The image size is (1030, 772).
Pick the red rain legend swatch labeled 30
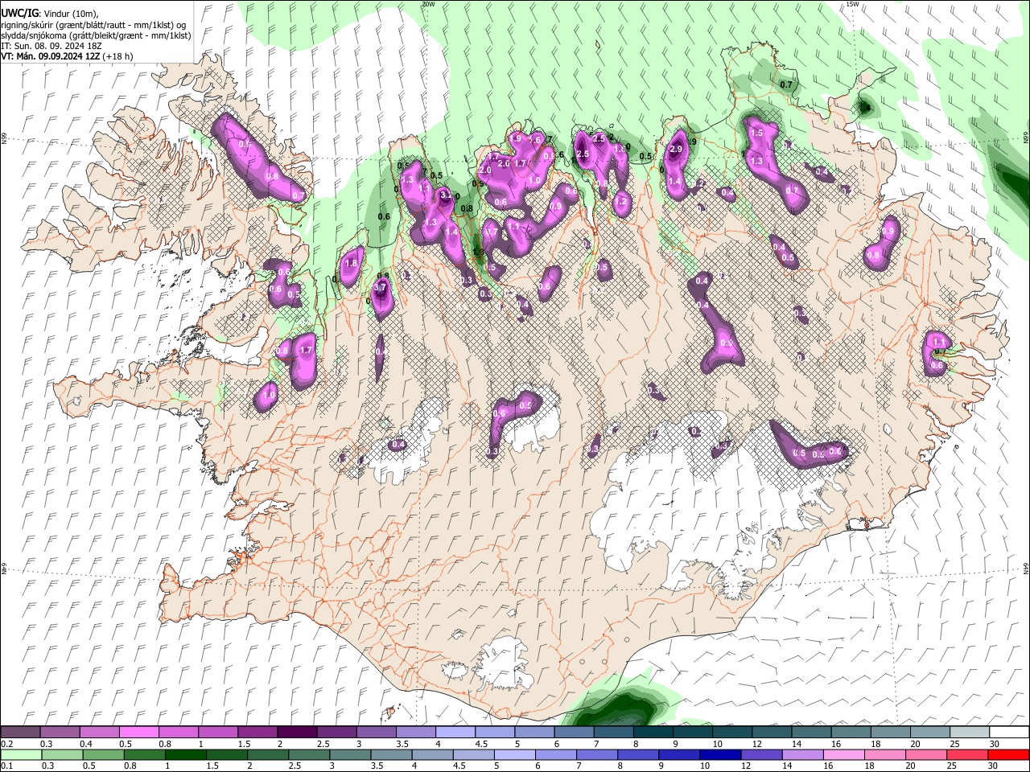pos(1008,754)
